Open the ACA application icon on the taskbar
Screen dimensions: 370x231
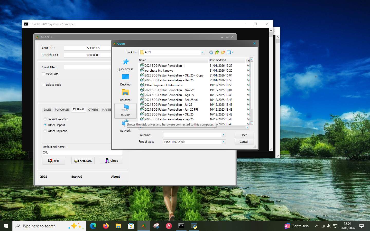143,226
